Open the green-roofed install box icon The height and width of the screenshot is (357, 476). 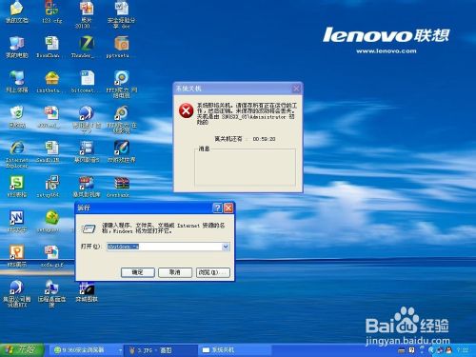tap(51, 79)
